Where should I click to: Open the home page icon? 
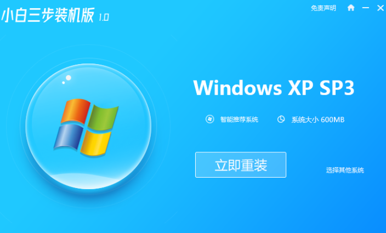[x=351, y=8]
